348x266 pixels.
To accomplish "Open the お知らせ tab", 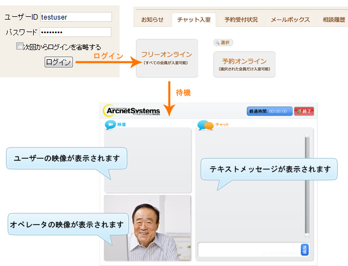I will [x=152, y=20].
